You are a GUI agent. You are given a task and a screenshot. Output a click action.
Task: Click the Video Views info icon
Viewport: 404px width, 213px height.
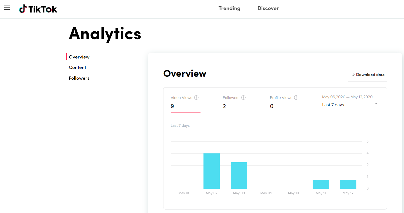[x=196, y=97]
